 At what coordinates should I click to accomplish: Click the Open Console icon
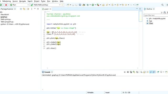pyautogui.click(x=166, y=72)
